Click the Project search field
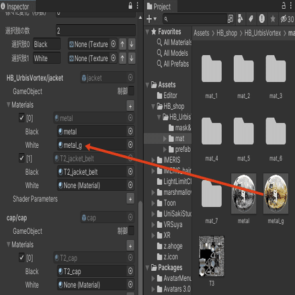 [195, 19]
